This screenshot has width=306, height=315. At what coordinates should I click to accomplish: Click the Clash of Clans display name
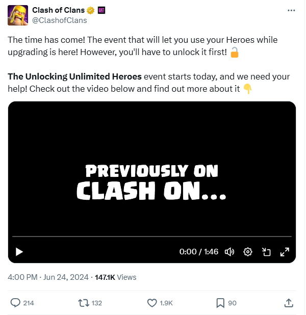(58, 10)
